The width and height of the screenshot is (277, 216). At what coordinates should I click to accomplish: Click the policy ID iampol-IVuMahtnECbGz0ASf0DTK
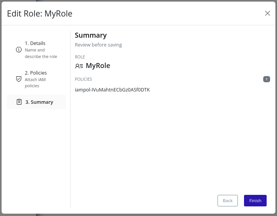(112, 90)
